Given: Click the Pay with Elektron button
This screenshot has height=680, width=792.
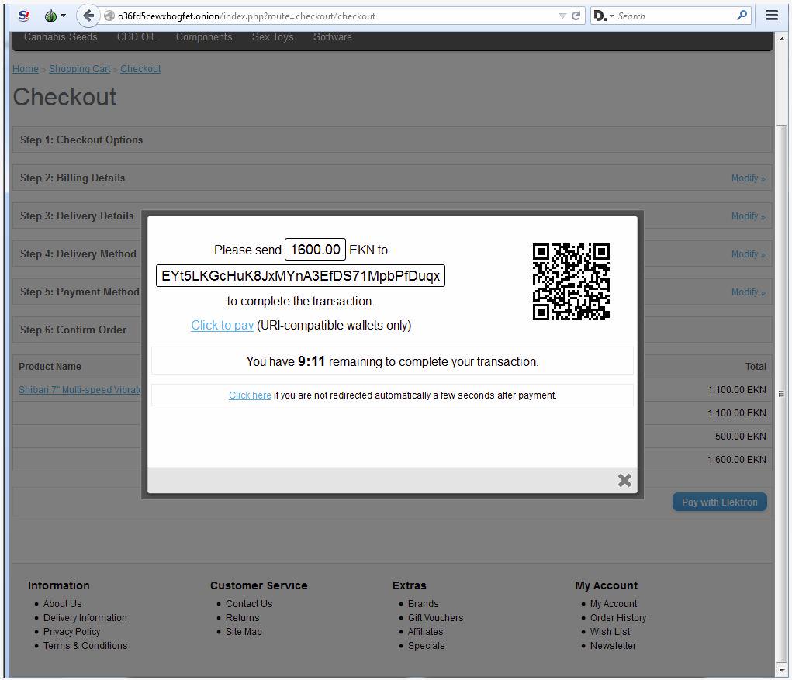Looking at the screenshot, I should [x=719, y=502].
